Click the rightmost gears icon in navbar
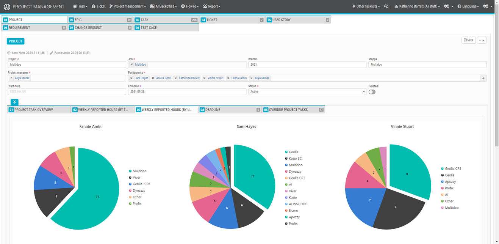The height and width of the screenshot is (244, 499). [486, 6]
